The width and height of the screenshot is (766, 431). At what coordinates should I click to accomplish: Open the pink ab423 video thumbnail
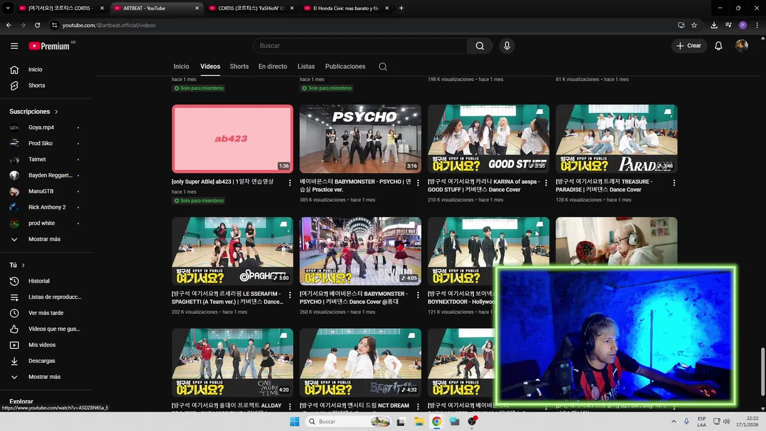click(233, 139)
